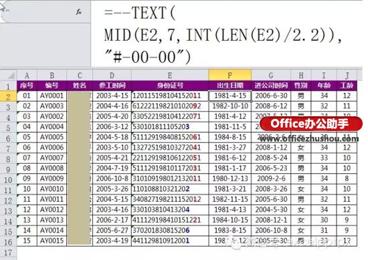Select date cell 2005-6-27
The width and height of the screenshot is (368, 260).
(x=112, y=231)
